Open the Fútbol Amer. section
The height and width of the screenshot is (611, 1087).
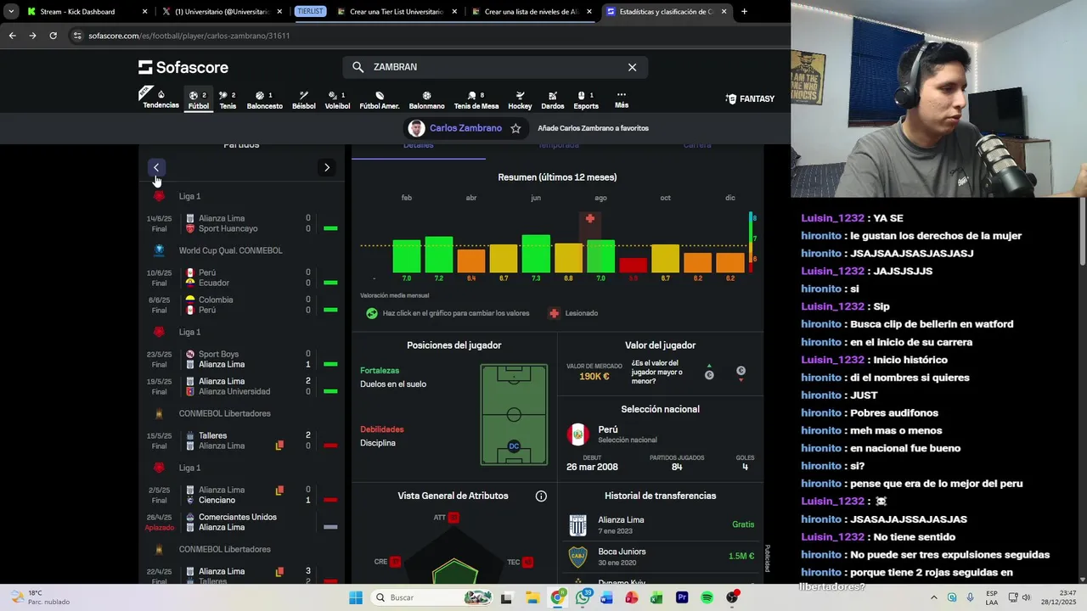click(x=380, y=99)
